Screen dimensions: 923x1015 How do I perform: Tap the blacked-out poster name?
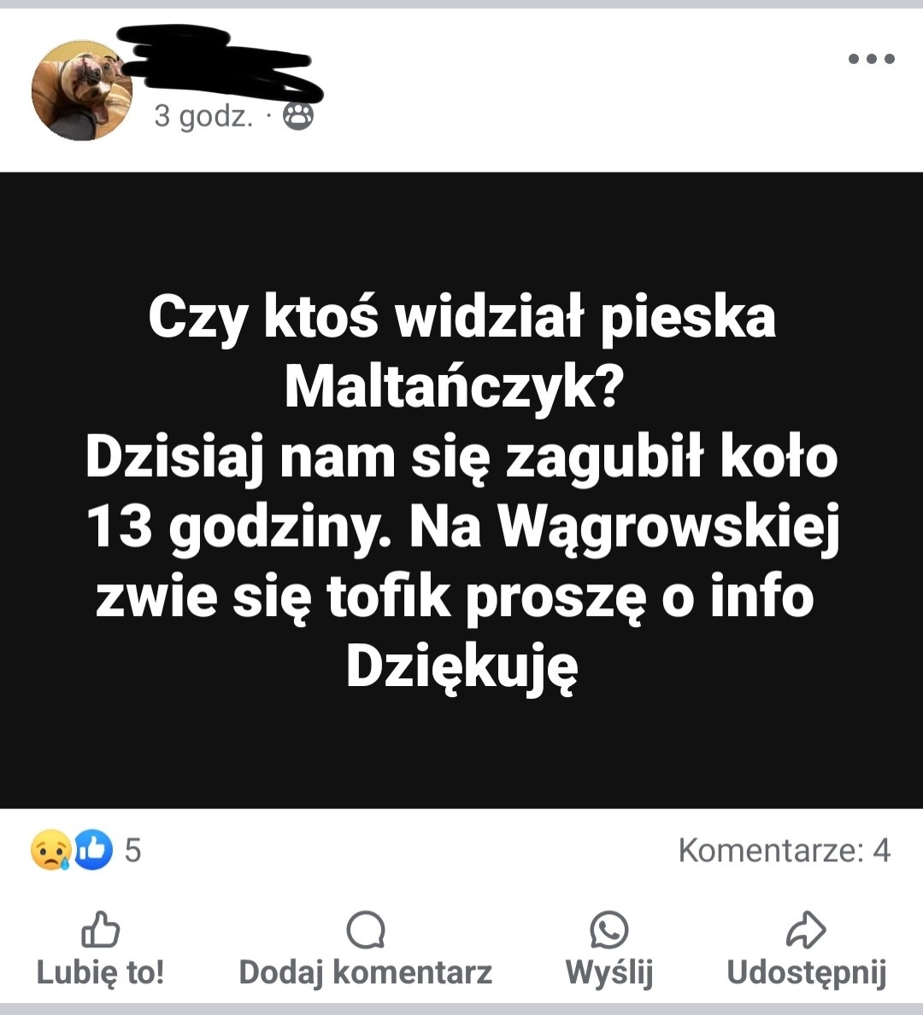click(221, 63)
